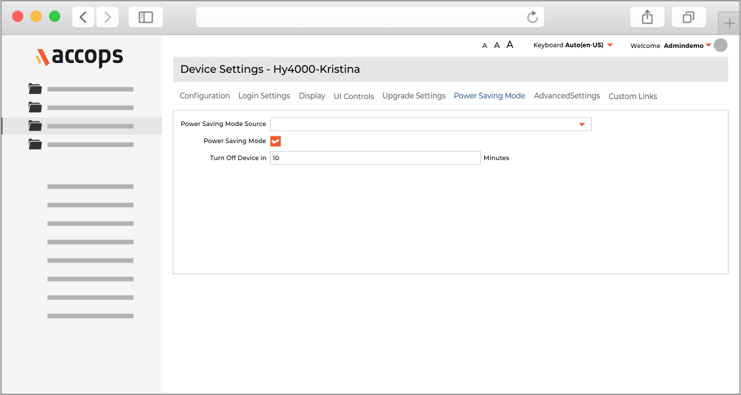Click the Welcome Admindemo label
Screen dimensions: 741x395
645,45
